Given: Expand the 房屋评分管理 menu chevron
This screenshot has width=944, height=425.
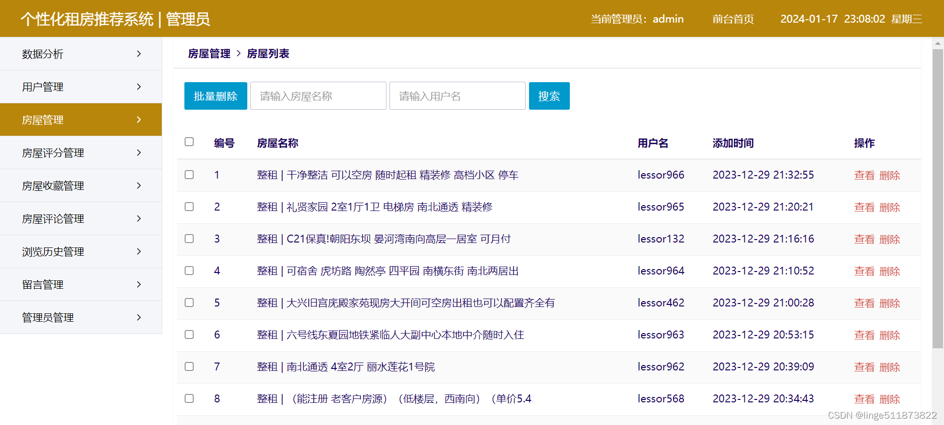Looking at the screenshot, I should [139, 152].
